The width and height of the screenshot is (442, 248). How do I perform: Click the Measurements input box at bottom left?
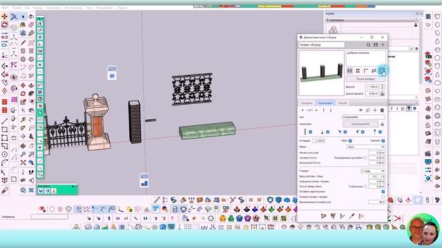click(50, 217)
